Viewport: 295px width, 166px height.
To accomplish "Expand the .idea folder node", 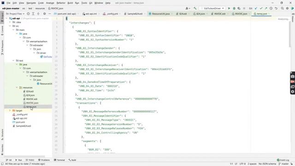I will [x=10, y=22].
